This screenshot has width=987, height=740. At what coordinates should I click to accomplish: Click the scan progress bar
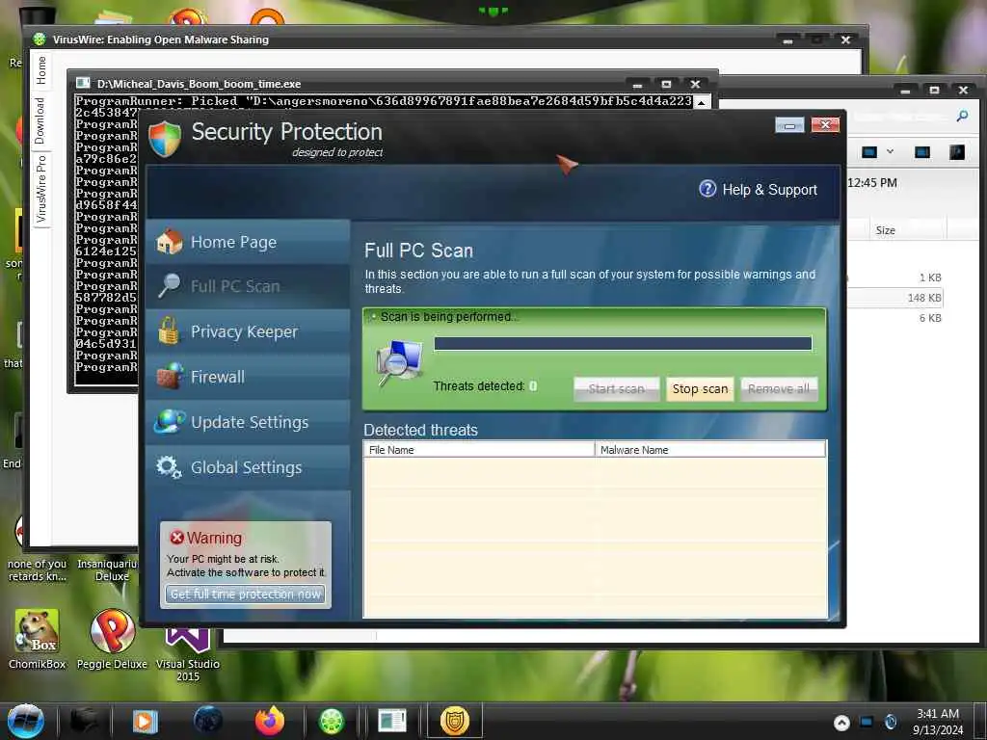623,344
